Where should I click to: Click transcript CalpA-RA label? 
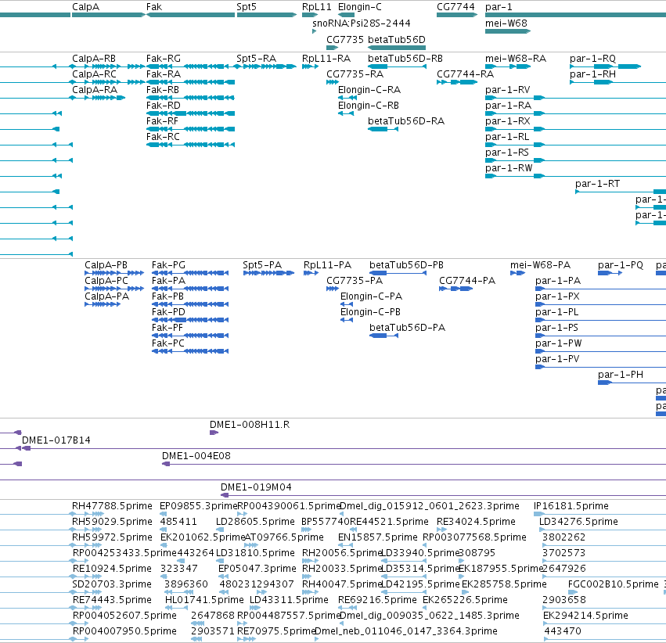pyautogui.click(x=94, y=89)
